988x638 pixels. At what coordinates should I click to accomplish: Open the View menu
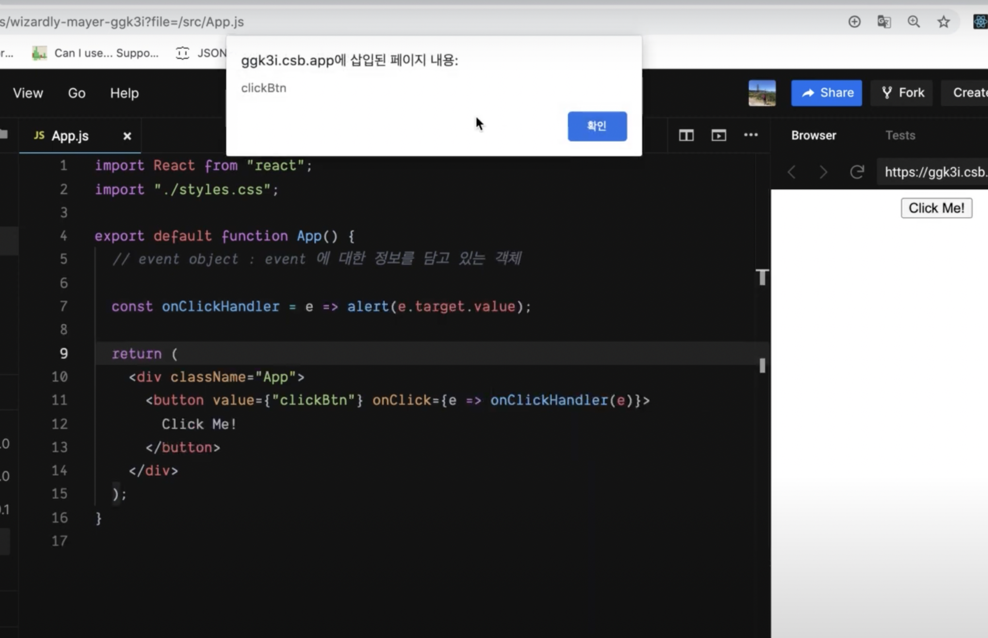(28, 93)
